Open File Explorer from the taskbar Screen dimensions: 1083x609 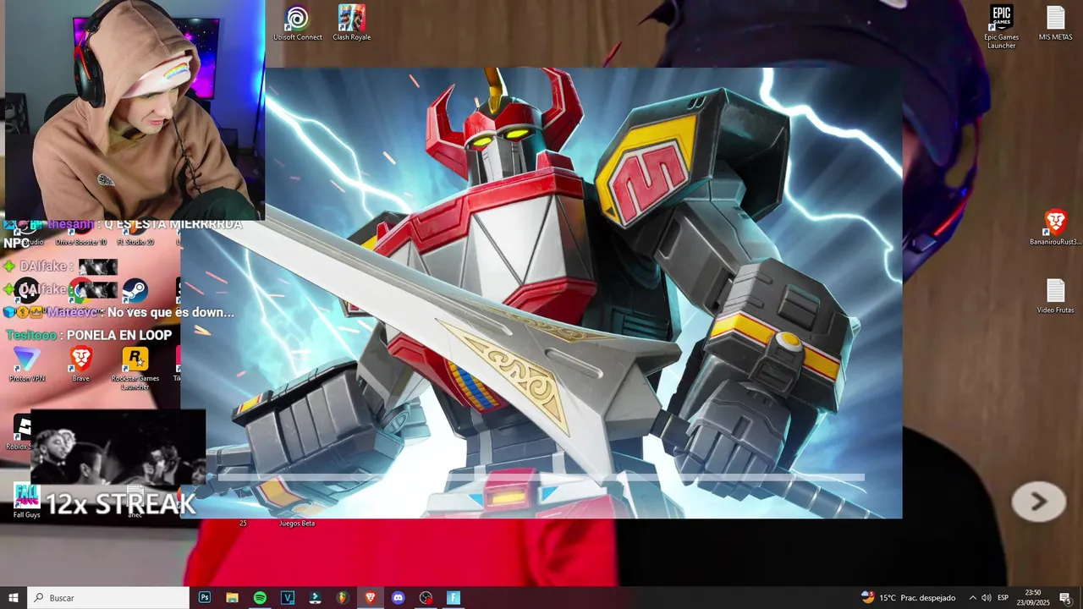click(232, 597)
